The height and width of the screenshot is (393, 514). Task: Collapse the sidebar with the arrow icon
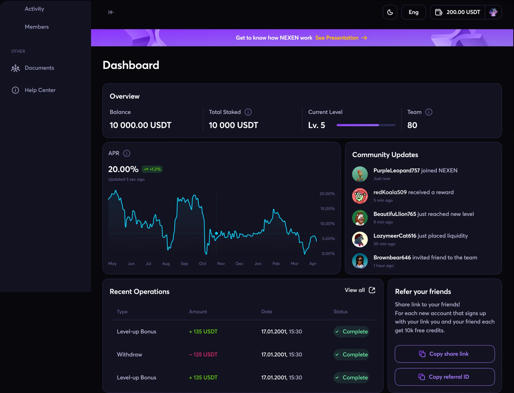(x=111, y=12)
